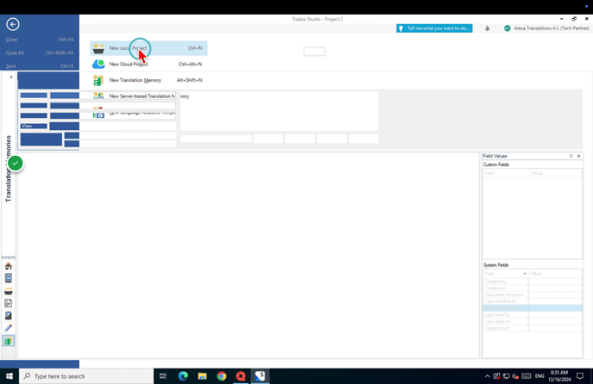593x384 pixels.
Task: Pin the Field Values panel
Action: (x=571, y=156)
